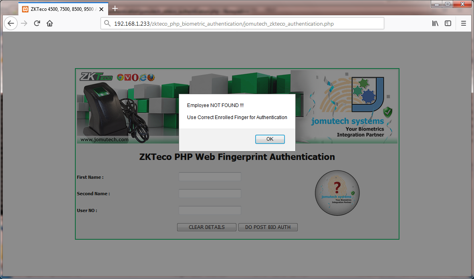The width and height of the screenshot is (474, 279).
Task: Click the circular fingerprint placeholder badge
Action: [x=337, y=193]
